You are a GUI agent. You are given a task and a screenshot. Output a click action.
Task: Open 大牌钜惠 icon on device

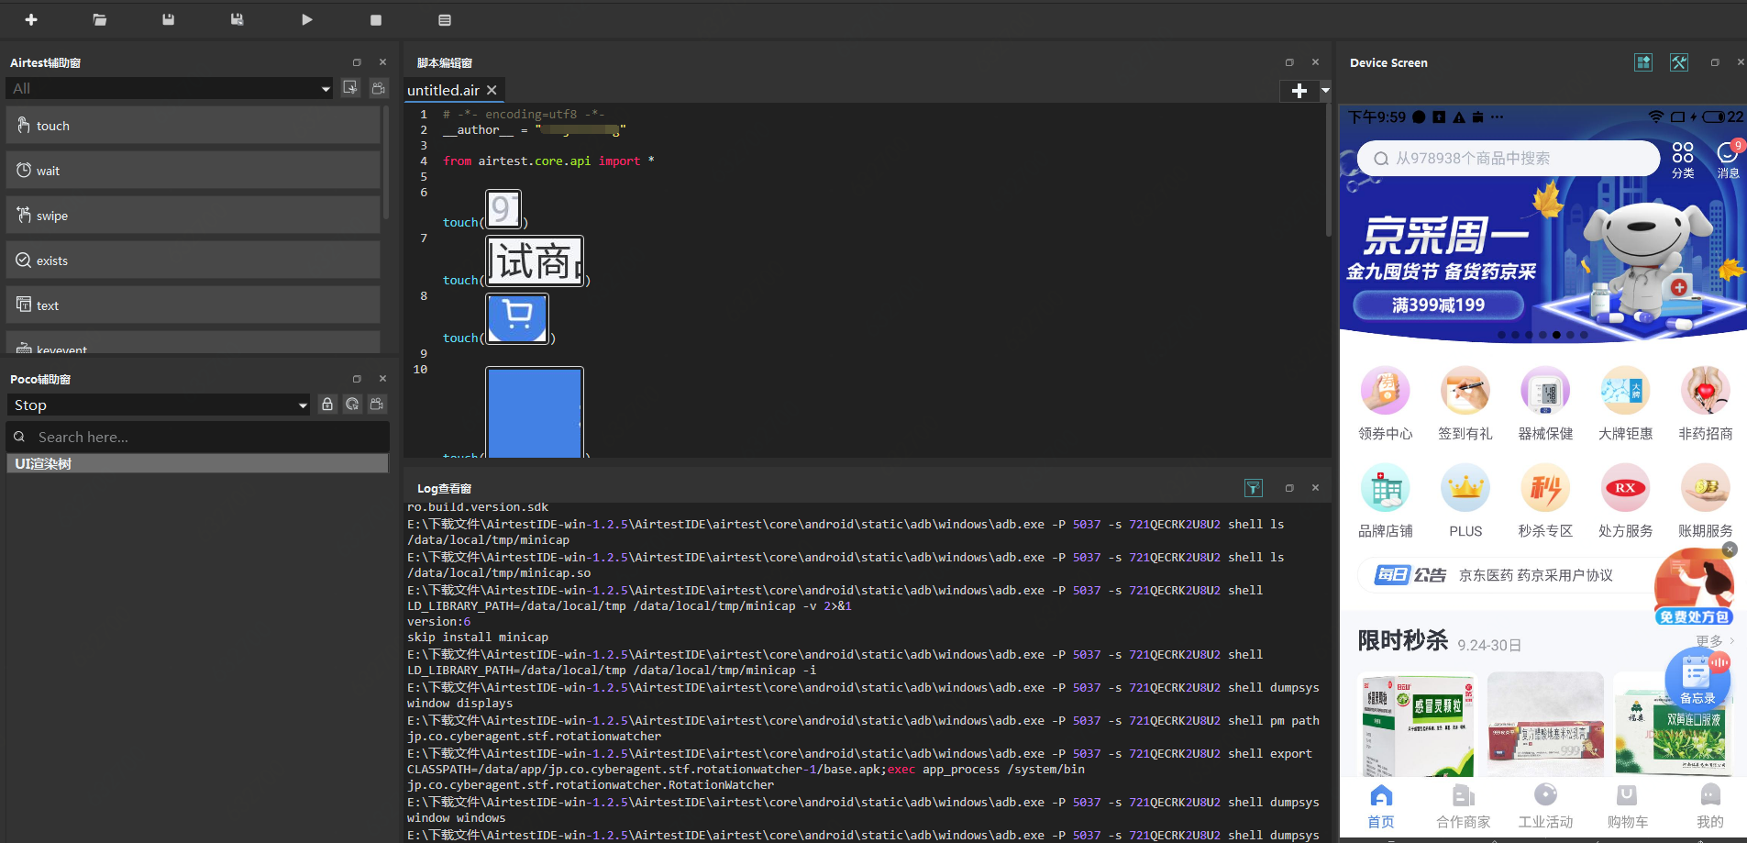pos(1625,404)
